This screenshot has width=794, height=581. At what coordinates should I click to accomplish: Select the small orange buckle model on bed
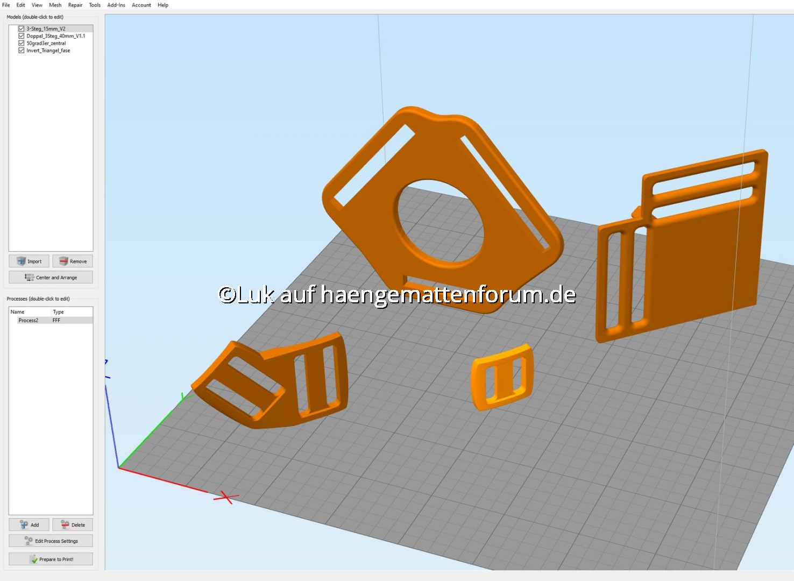pyautogui.click(x=502, y=377)
